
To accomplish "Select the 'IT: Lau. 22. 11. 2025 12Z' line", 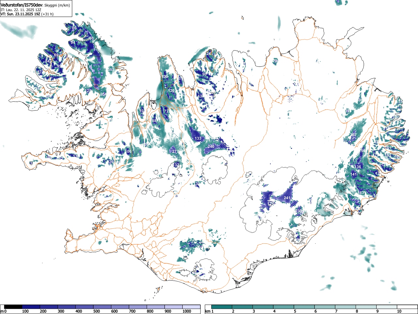I will tap(21, 10).
